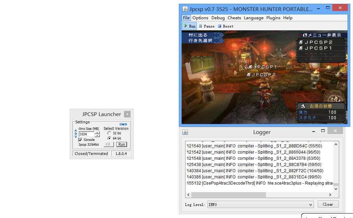Open the Log Level dropdown
The width and height of the screenshot is (353, 218).
(x=260, y=205)
